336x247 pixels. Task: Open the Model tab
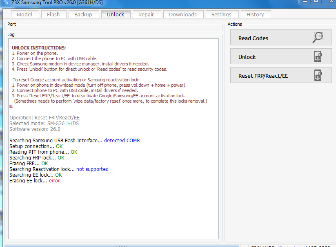point(25,14)
